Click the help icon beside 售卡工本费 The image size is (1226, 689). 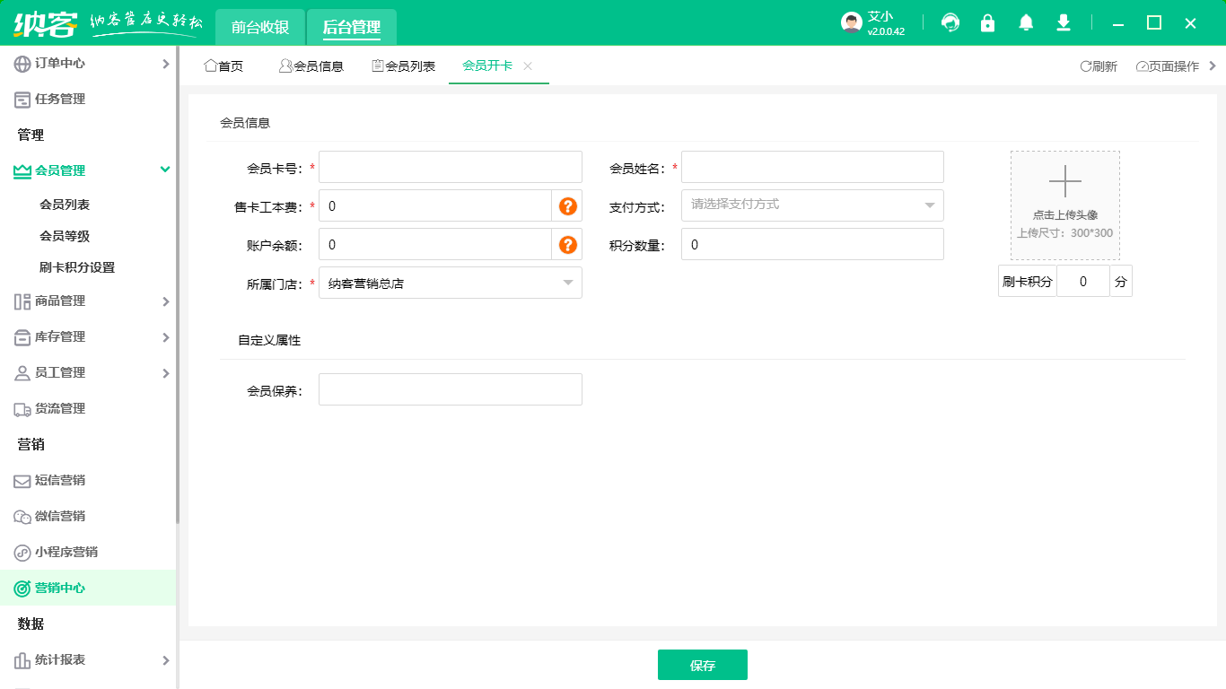click(x=569, y=205)
